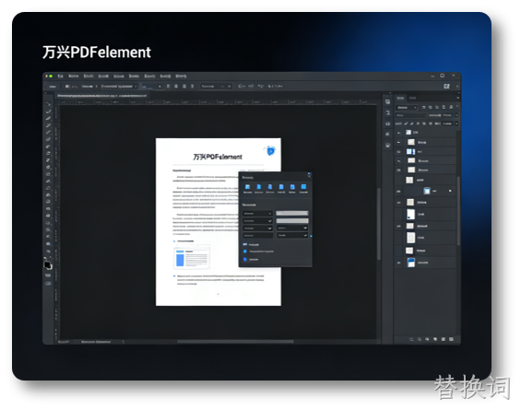Click the horizontal scrollbar below the canvas
This screenshot has width=521, height=410.
(x=235, y=341)
